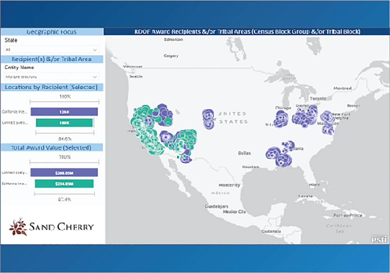Click the RDOF Award Recipients title bar
The width and height of the screenshot is (390, 273).
click(247, 31)
